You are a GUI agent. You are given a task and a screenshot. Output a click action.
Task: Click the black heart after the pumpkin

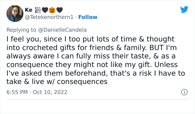click(x=59, y=10)
